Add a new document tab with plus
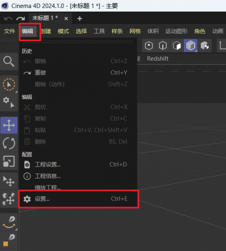Viewport: 226px width, 251px height. (80, 19)
